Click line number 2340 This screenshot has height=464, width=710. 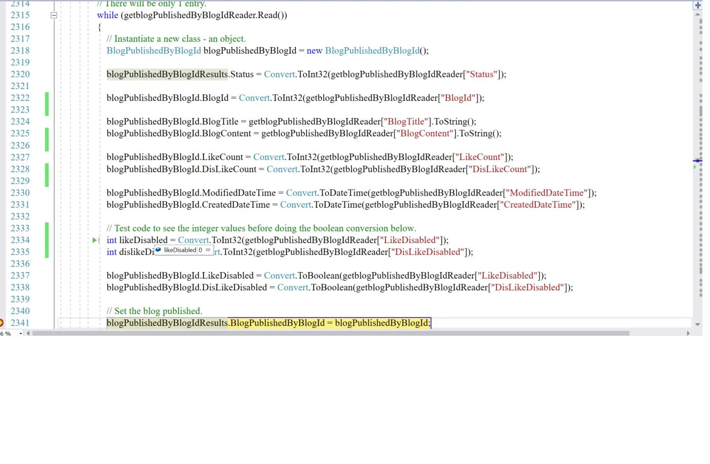(x=20, y=311)
